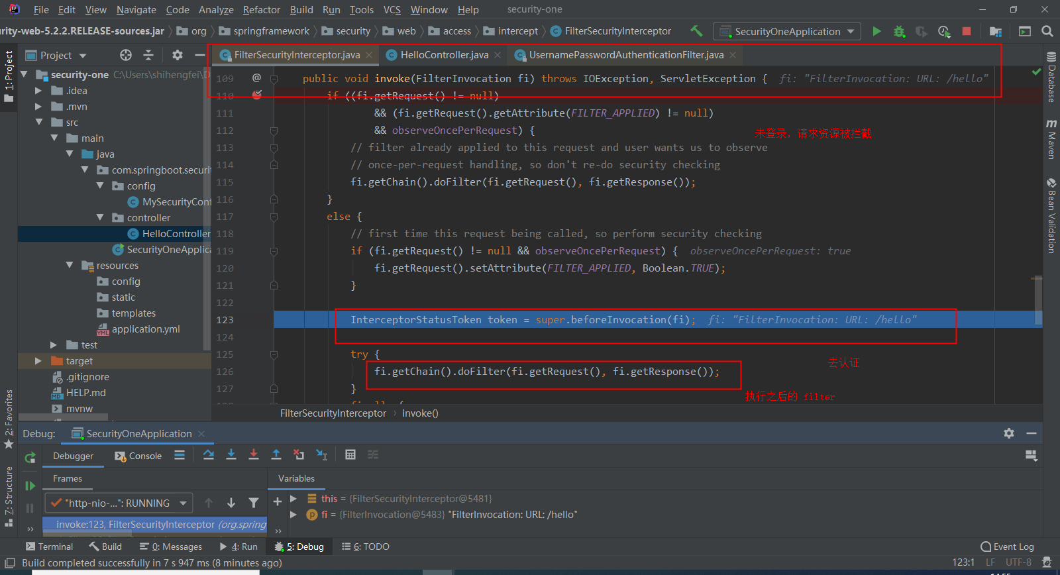
Task: Click the Step Into debugger icon
Action: tap(231, 454)
